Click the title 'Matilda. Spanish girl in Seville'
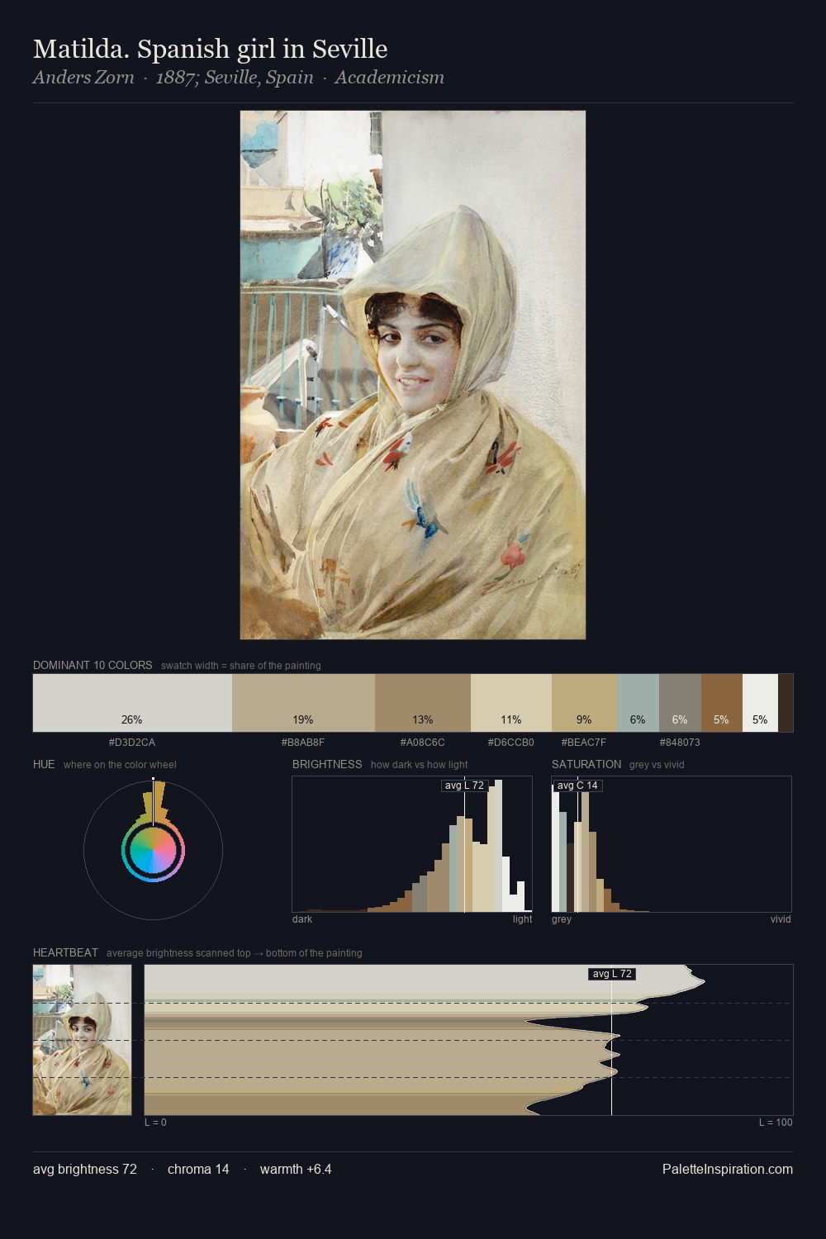The height and width of the screenshot is (1239, 826). click(210, 50)
